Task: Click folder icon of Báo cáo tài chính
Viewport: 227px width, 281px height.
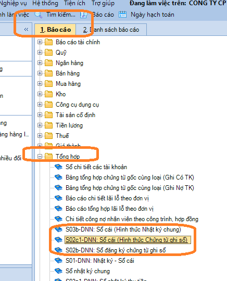Action: click(48, 42)
